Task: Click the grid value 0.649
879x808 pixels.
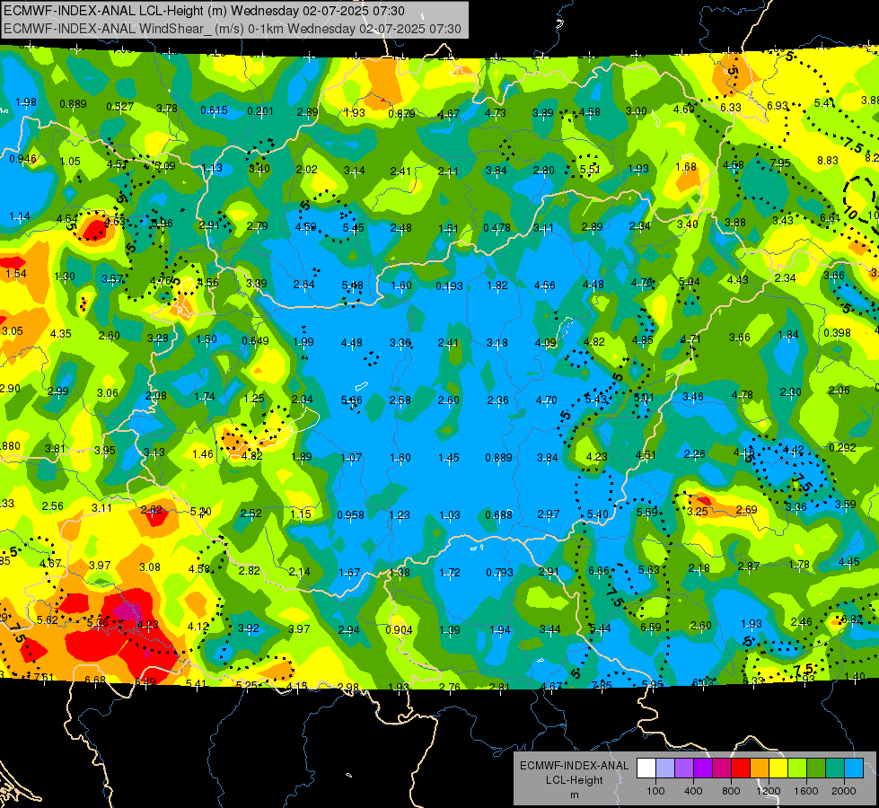Action: point(256,340)
